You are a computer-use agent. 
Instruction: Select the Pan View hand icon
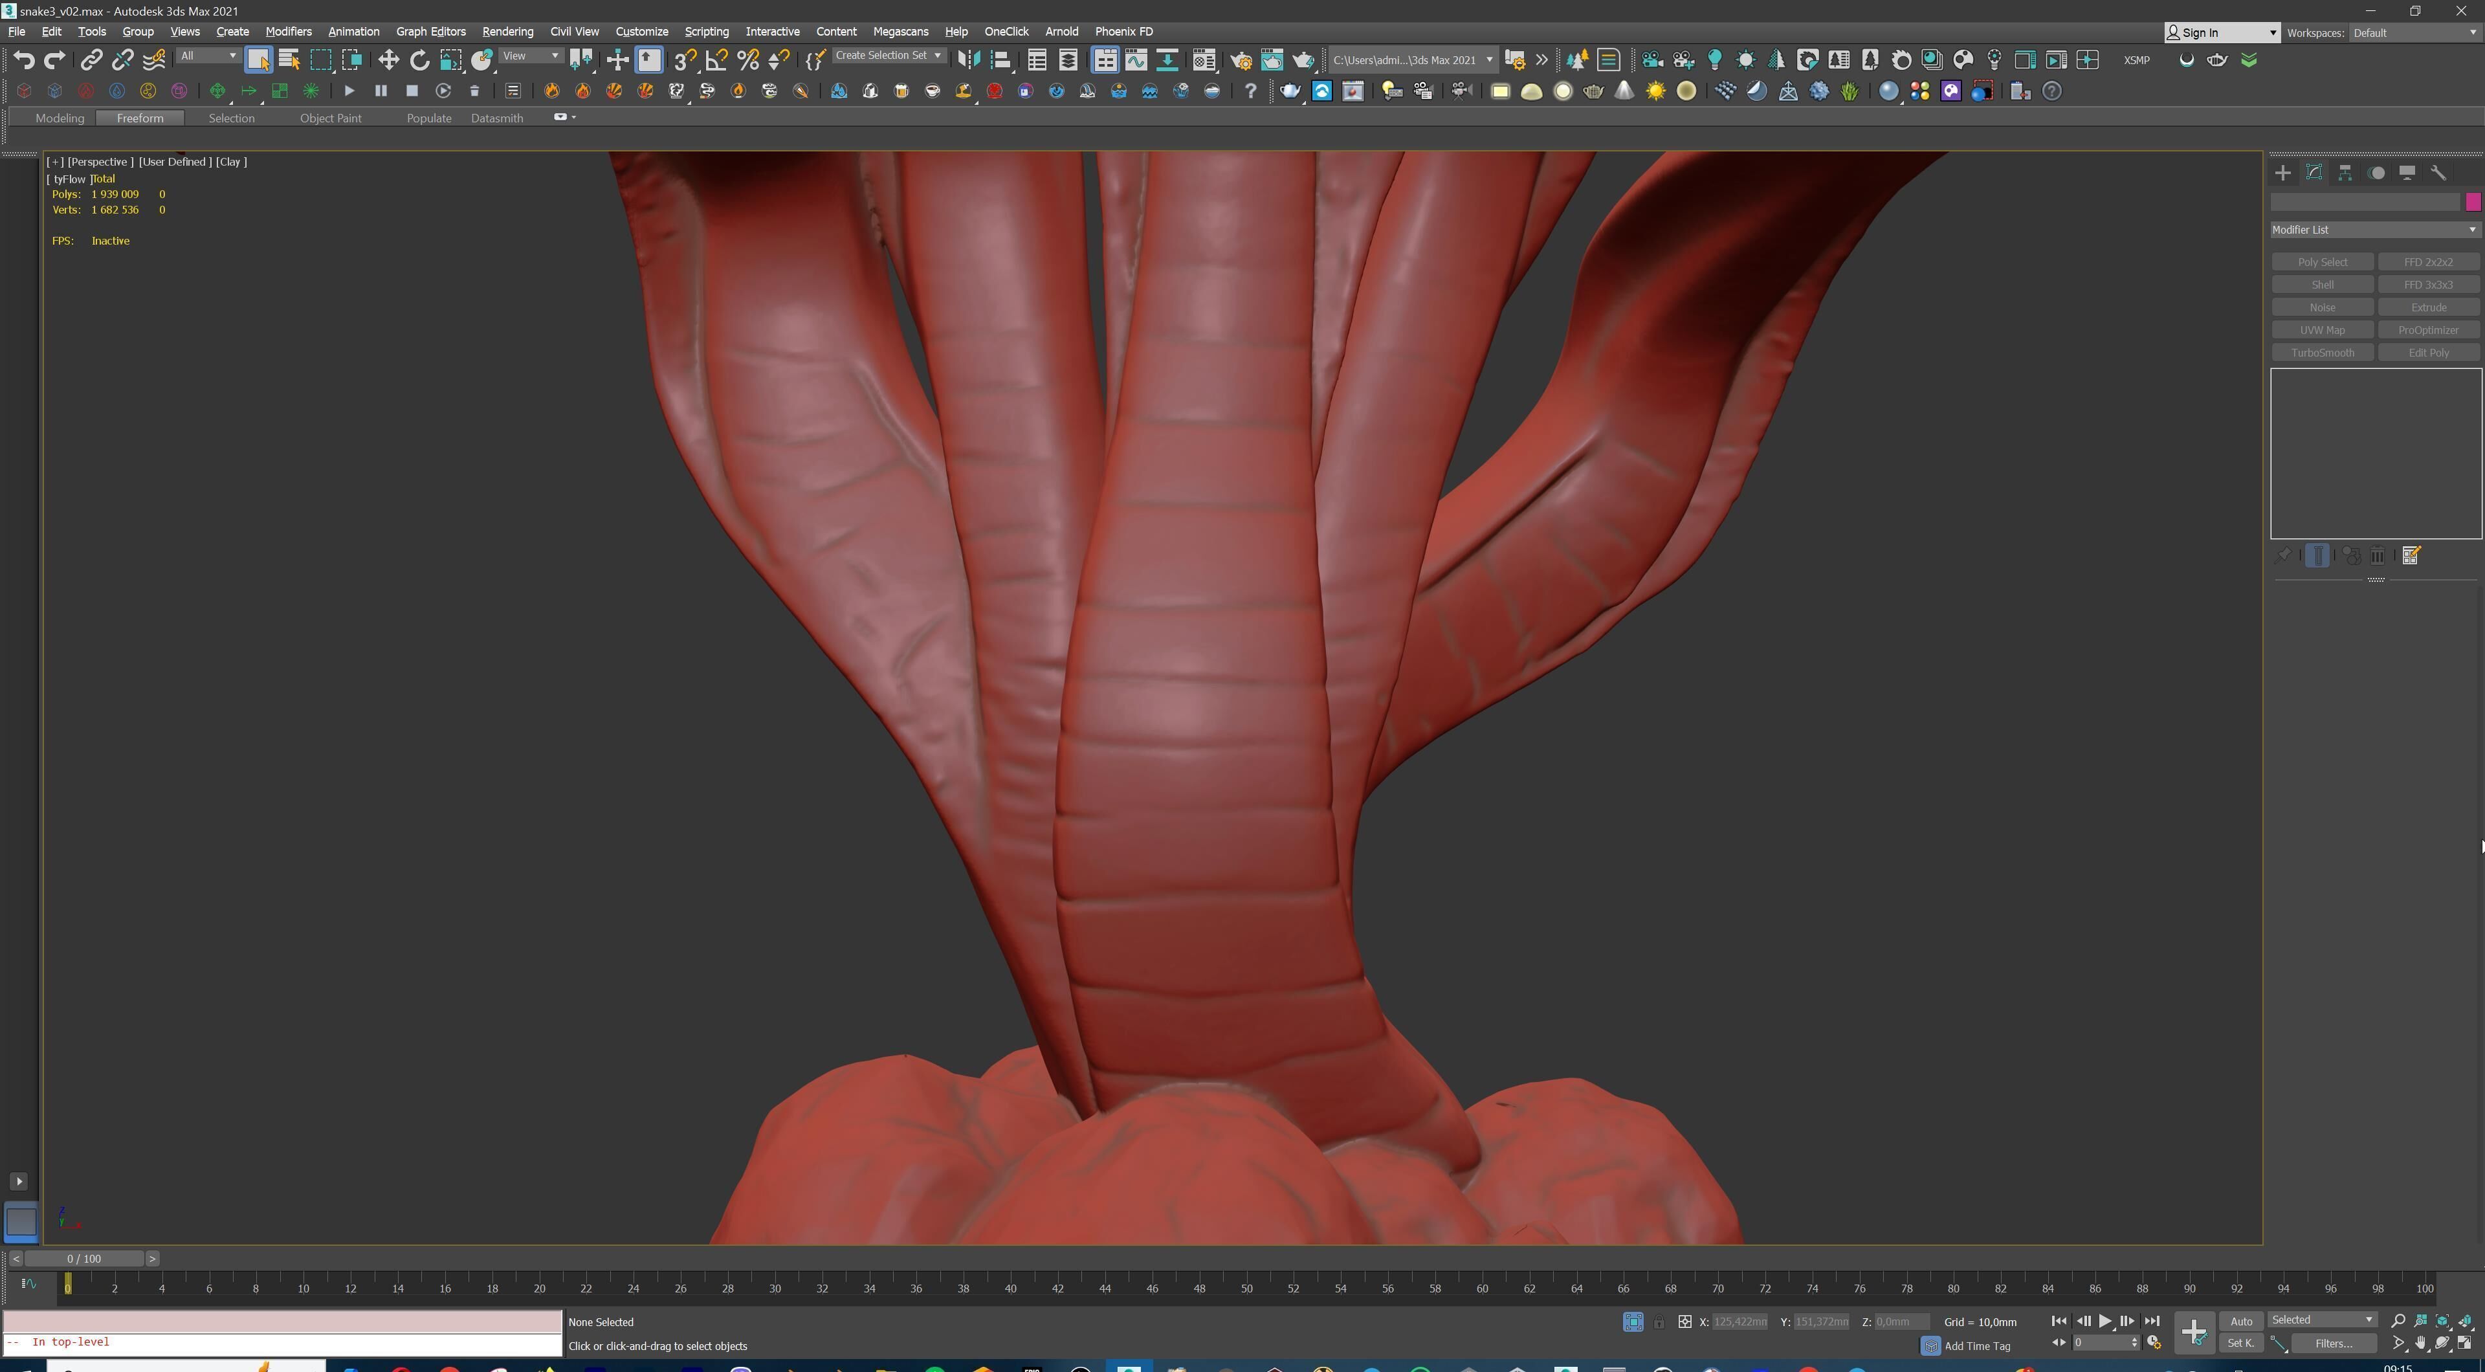point(2420,1343)
